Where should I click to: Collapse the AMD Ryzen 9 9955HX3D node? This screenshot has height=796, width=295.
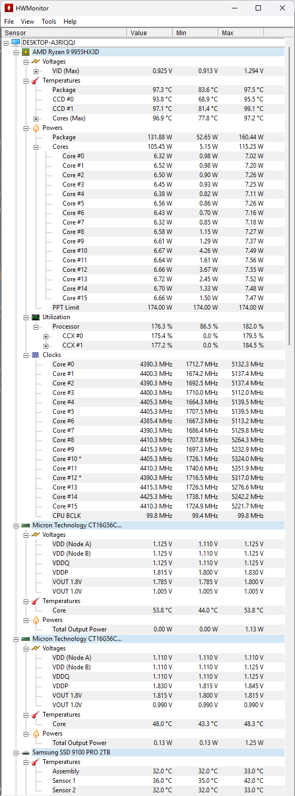pyautogui.click(x=16, y=52)
